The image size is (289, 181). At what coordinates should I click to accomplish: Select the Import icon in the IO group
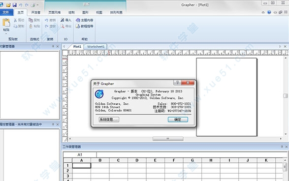63,20
